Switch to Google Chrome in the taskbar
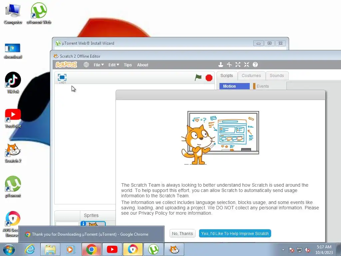 tap(92, 249)
